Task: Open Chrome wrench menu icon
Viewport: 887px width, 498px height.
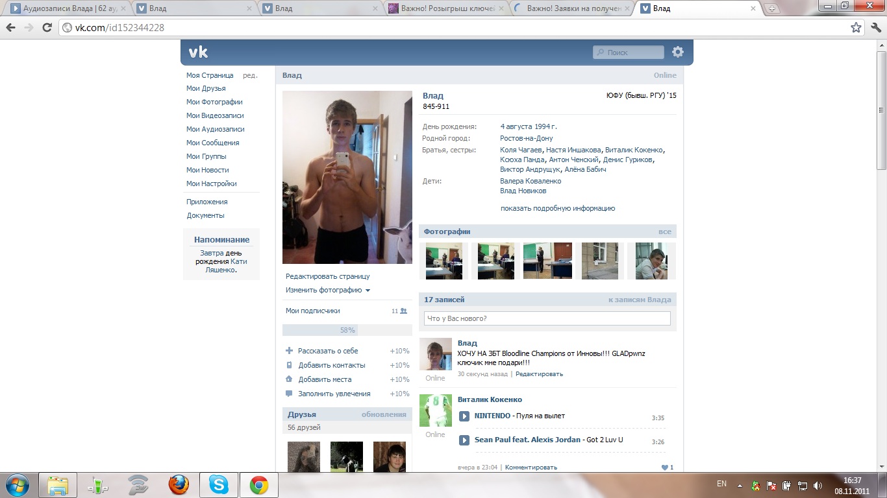Action: point(875,27)
